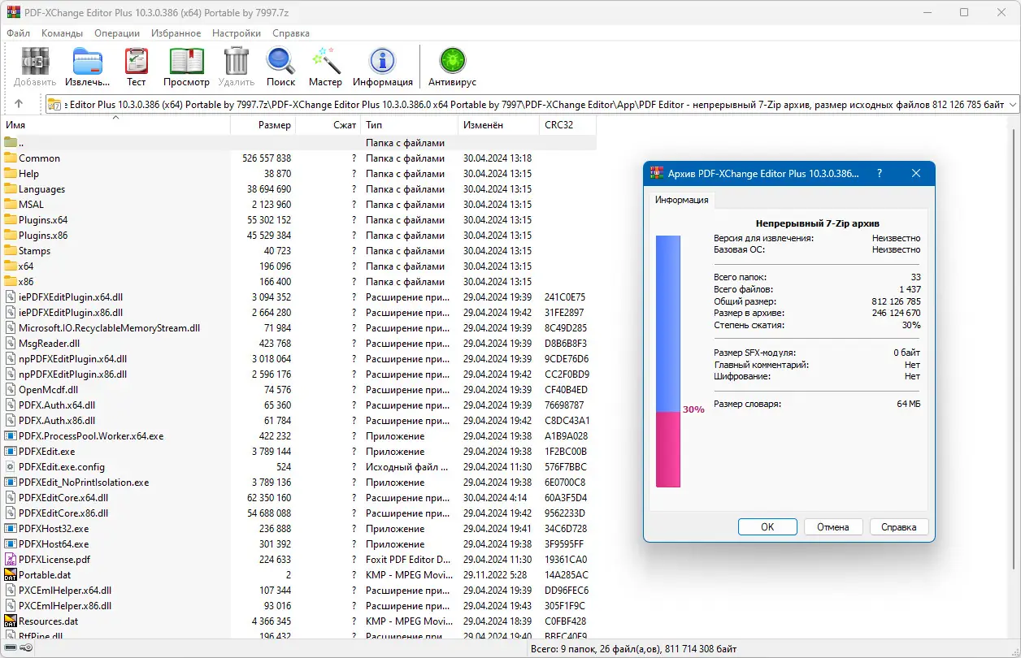Image resolution: width=1021 pixels, height=658 pixels.
Task: Click Справка in the dialog
Action: coord(899,526)
